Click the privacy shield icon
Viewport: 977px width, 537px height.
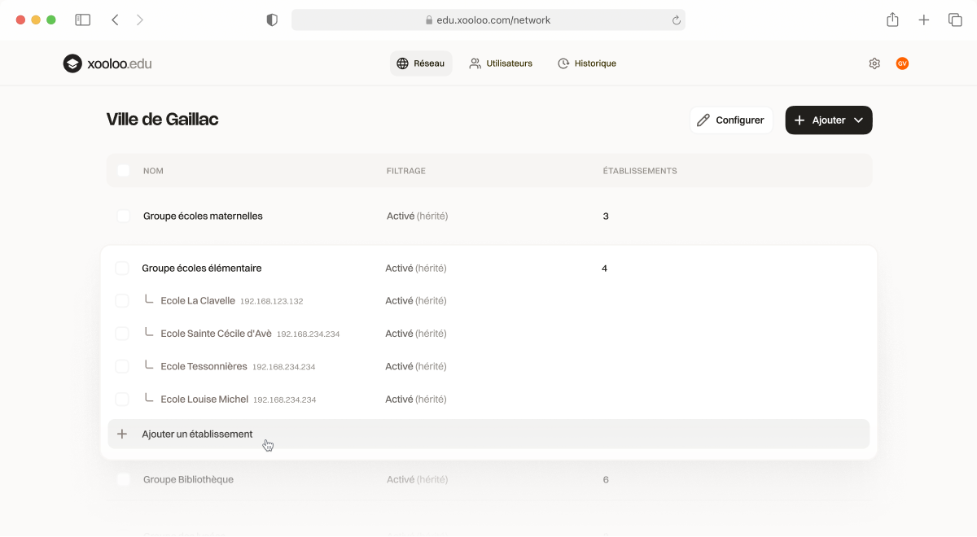click(x=272, y=20)
